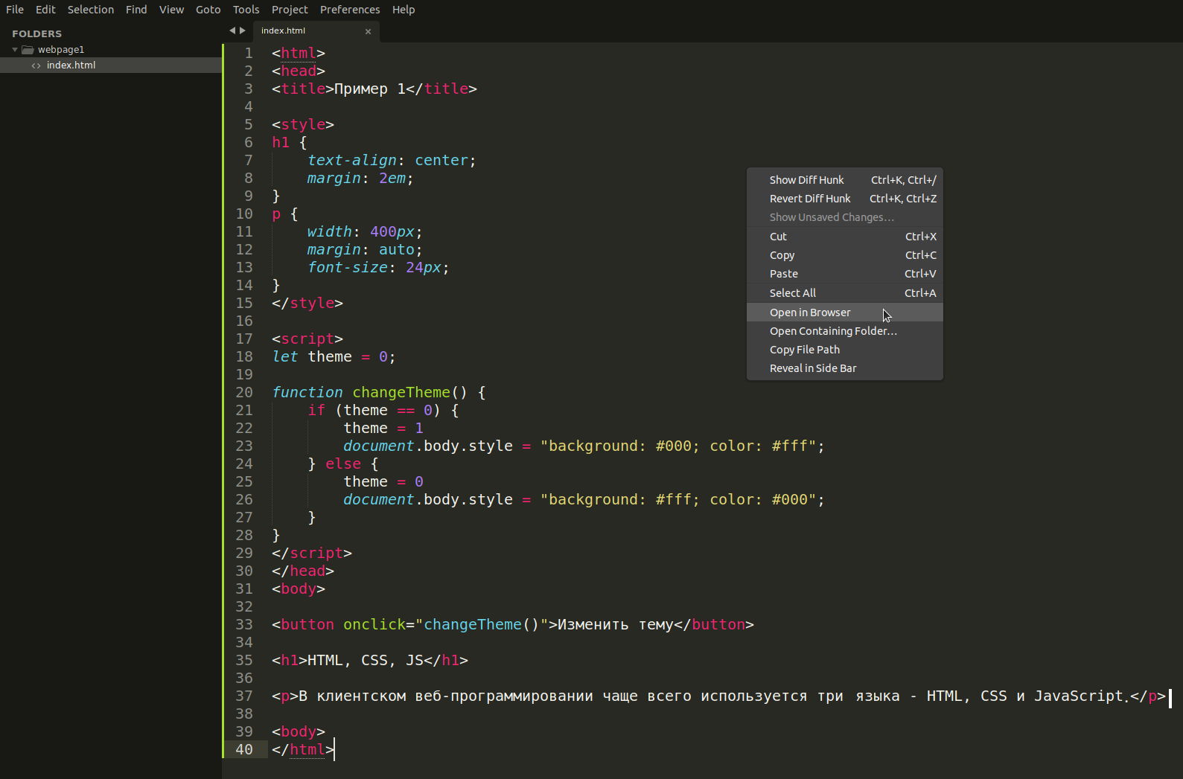
Task: Click the webpage1 folder icon
Action: pos(28,50)
